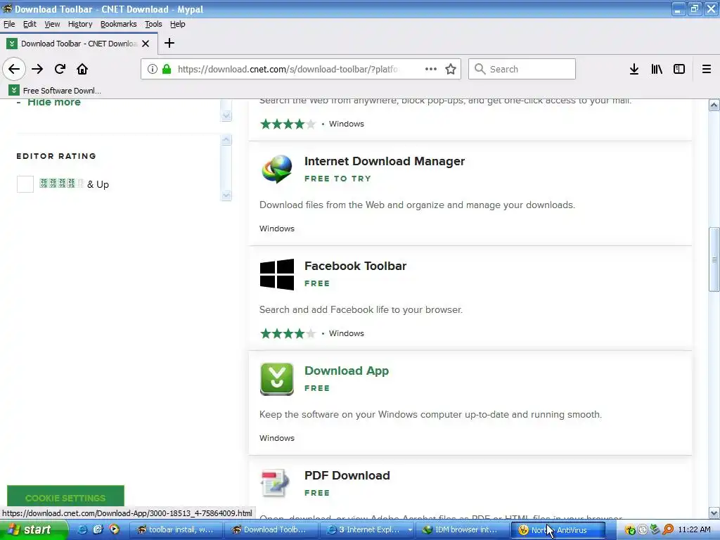Click four-star rating under Facebook Toolbar

click(288, 333)
